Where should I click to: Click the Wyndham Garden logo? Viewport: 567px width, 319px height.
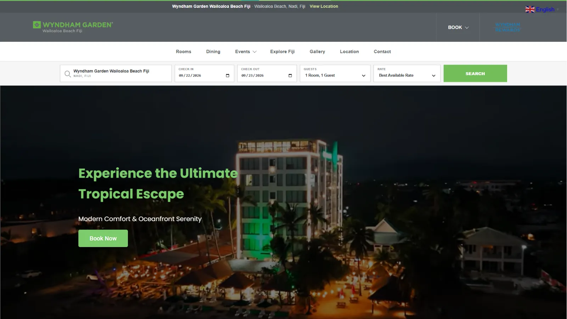(73, 27)
